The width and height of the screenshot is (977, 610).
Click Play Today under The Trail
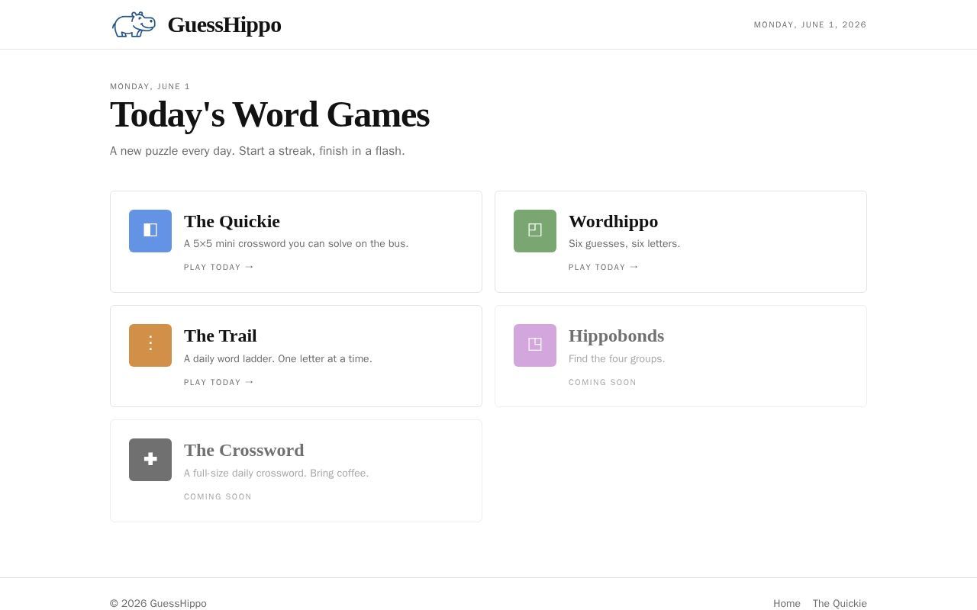click(219, 382)
